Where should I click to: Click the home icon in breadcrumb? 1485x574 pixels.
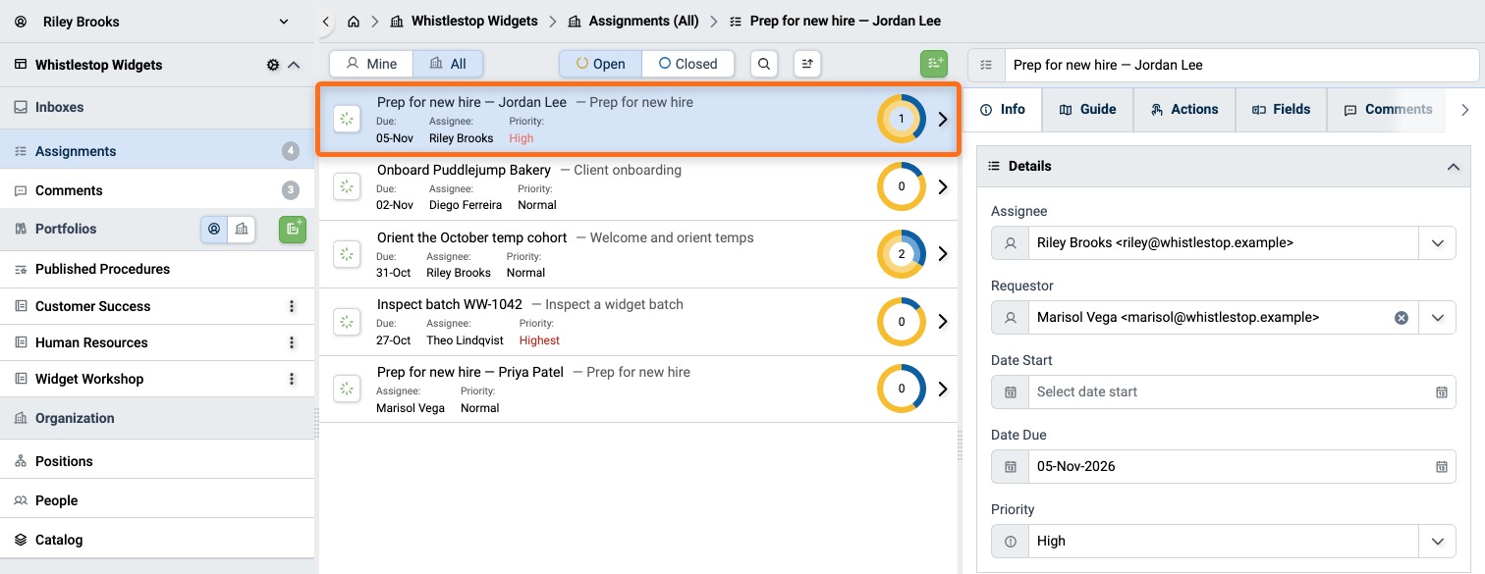click(354, 21)
